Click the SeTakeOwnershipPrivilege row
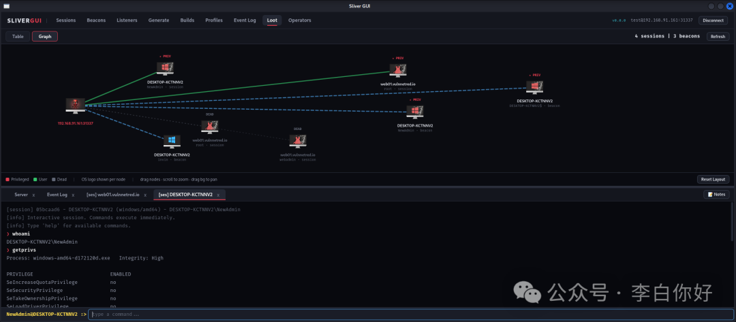 pos(61,298)
